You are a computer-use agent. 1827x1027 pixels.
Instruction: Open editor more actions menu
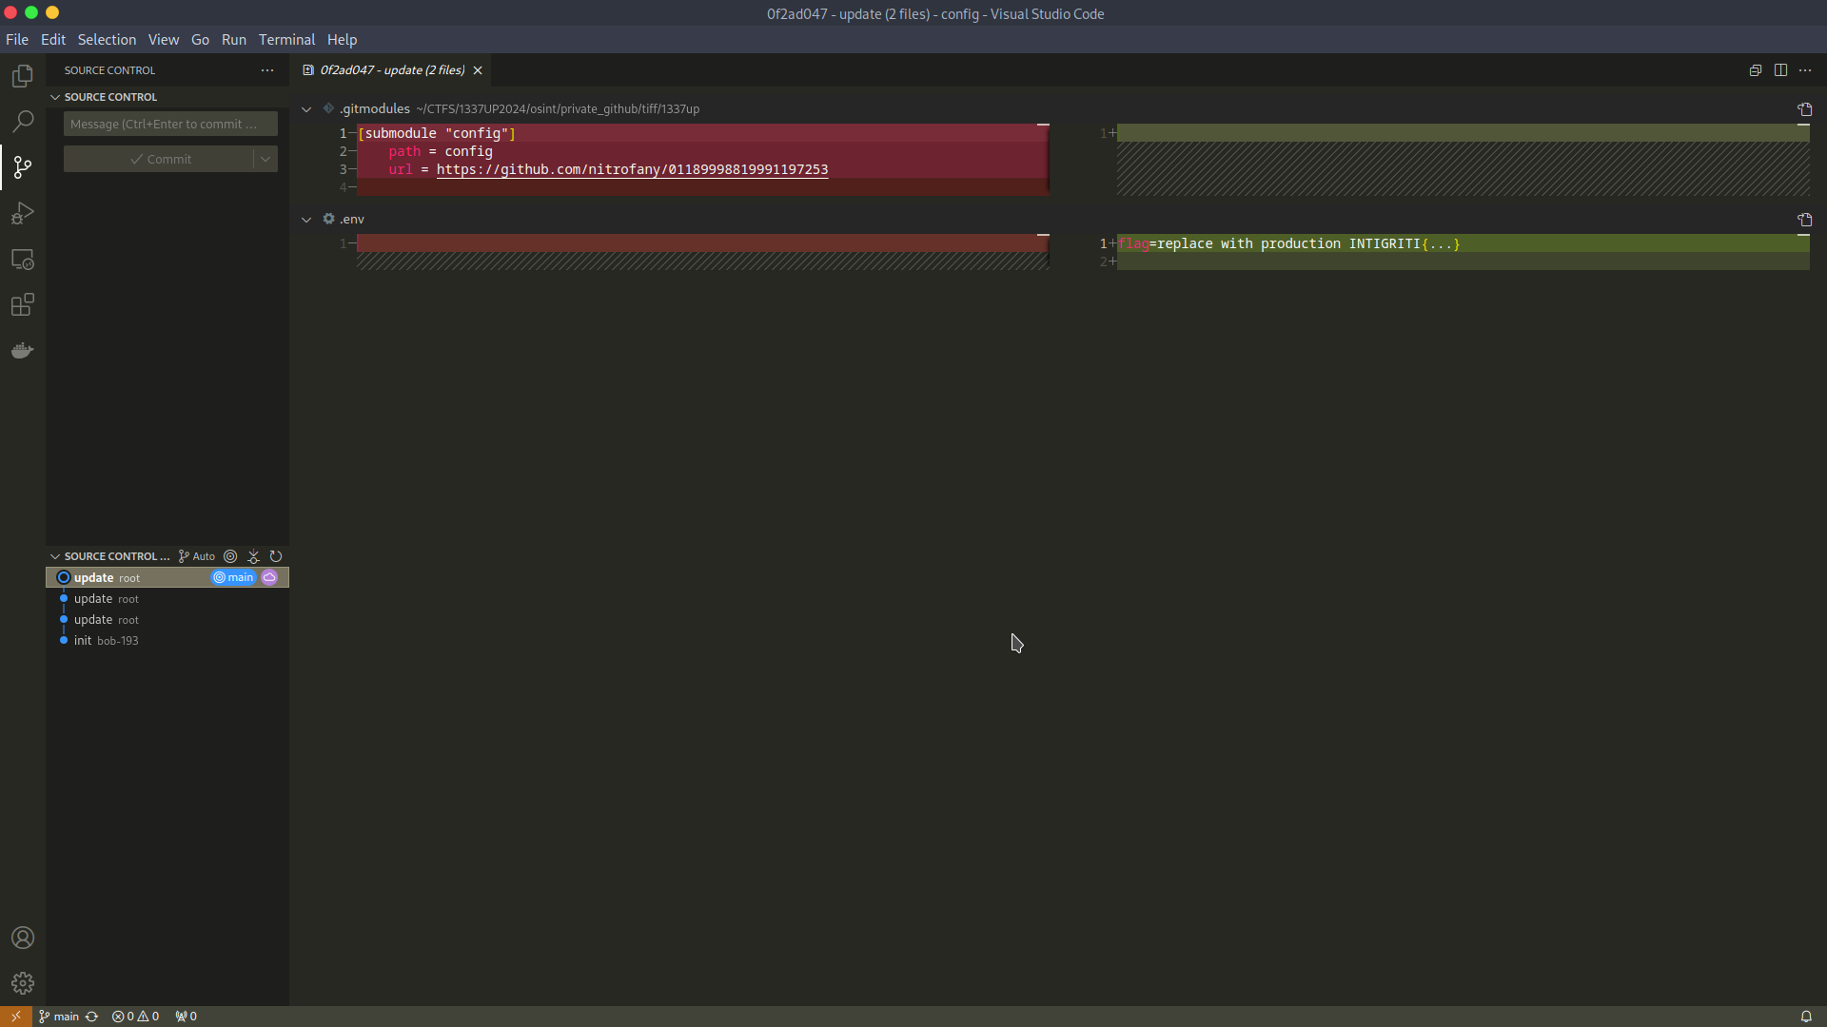(x=1805, y=70)
